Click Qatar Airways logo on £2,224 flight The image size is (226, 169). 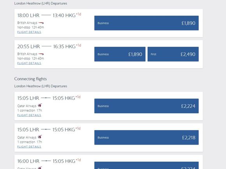[x=40, y=105]
